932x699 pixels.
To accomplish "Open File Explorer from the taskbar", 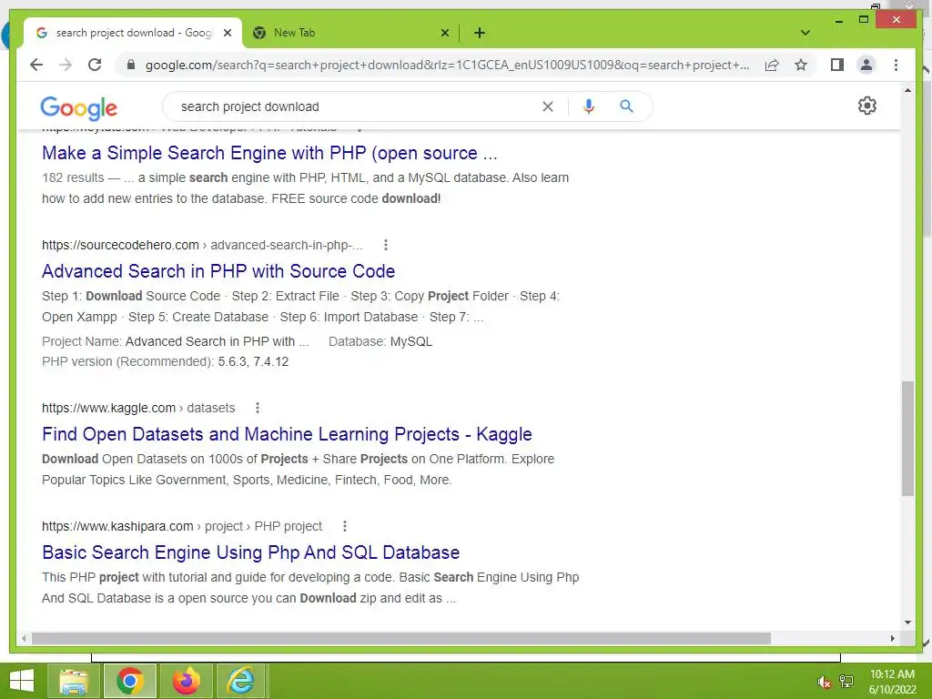I will (74, 681).
